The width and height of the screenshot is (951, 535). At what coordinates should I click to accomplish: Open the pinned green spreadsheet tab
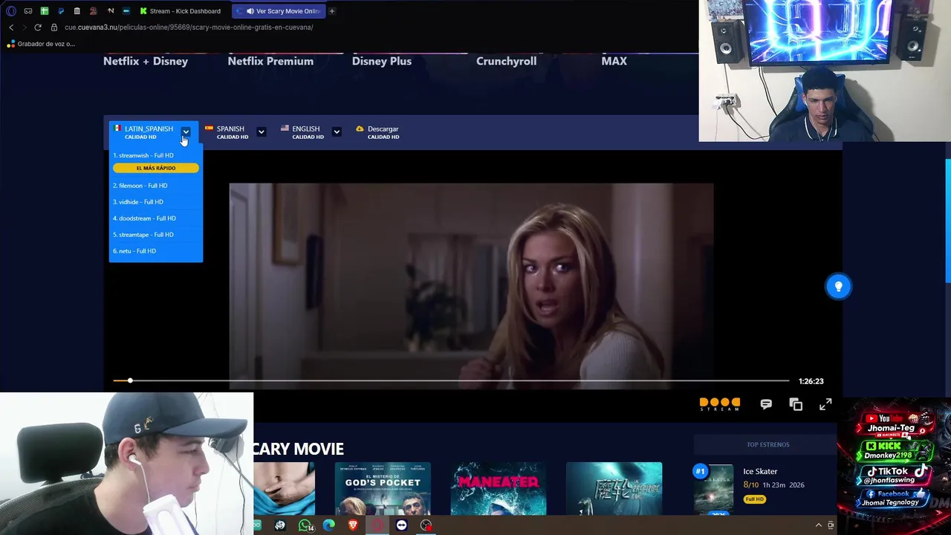(45, 11)
